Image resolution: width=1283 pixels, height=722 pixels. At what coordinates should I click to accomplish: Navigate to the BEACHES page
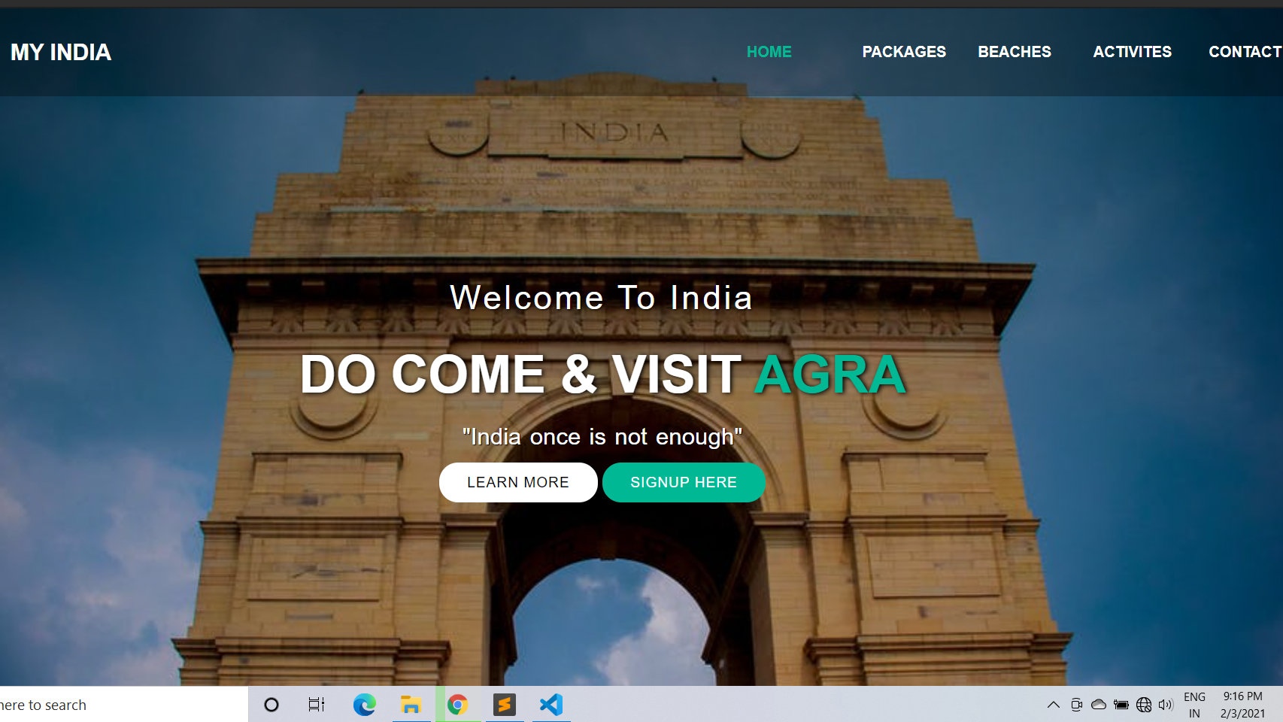[1015, 52]
